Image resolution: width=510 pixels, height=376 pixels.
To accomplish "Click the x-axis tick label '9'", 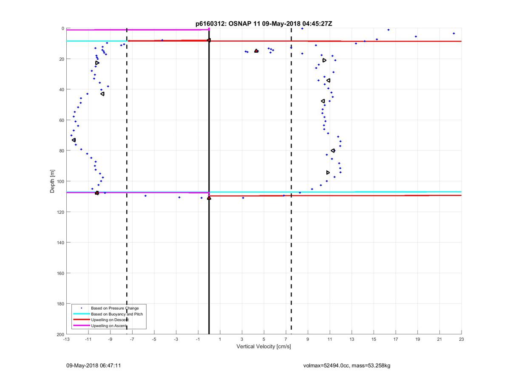I will tap(308, 339).
